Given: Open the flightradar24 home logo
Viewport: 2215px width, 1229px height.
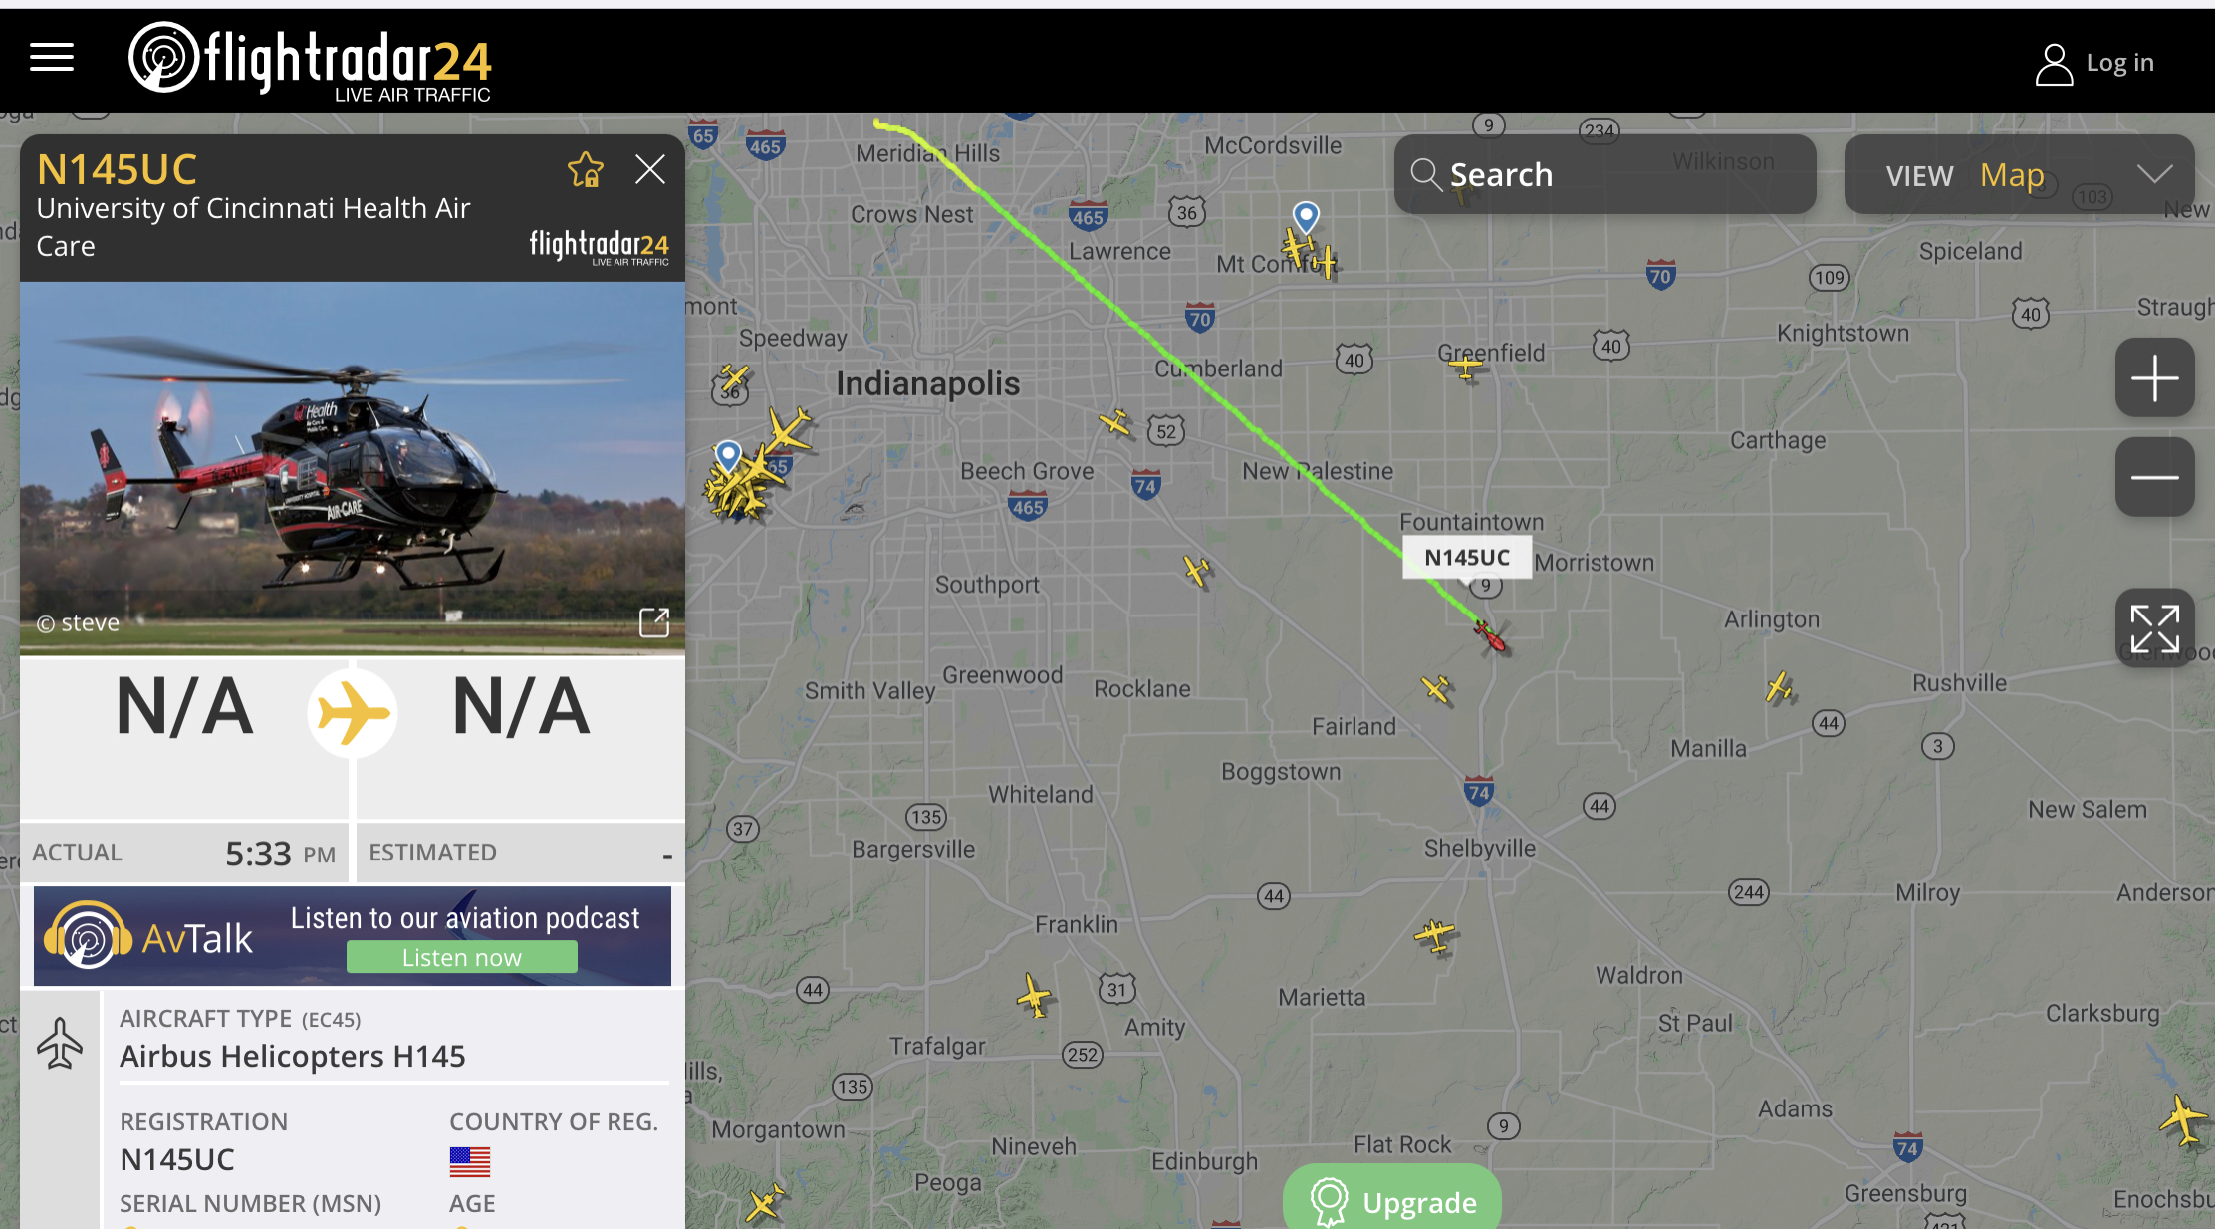Looking at the screenshot, I should [x=311, y=62].
